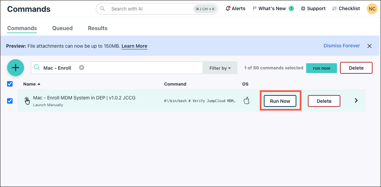Click the magnifier icon in top search bar
This screenshot has height=187, width=381.
point(103,8)
